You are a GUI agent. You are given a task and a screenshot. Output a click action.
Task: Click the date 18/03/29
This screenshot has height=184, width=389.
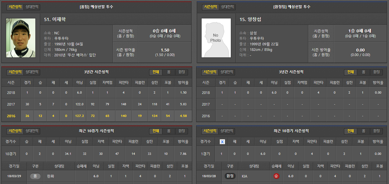click(14, 176)
